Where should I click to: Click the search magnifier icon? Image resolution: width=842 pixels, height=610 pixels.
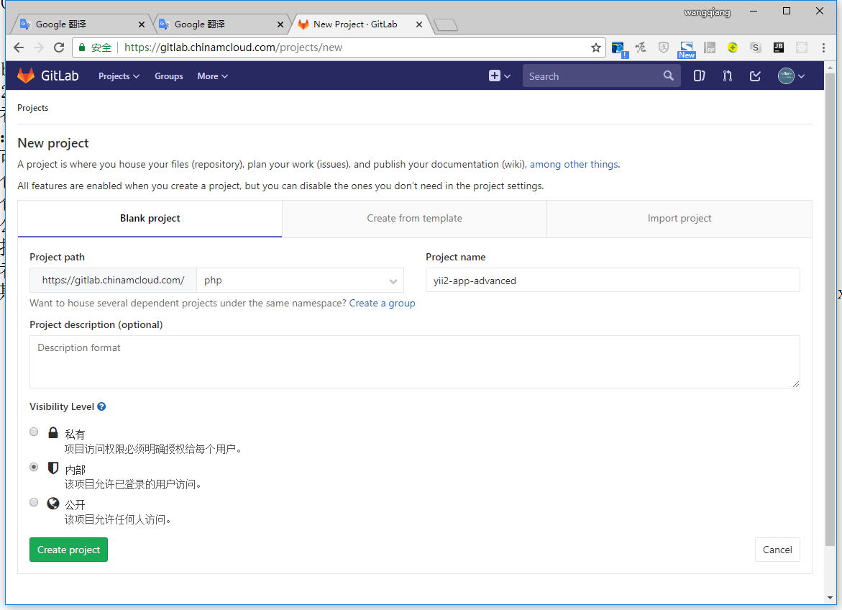click(x=668, y=76)
